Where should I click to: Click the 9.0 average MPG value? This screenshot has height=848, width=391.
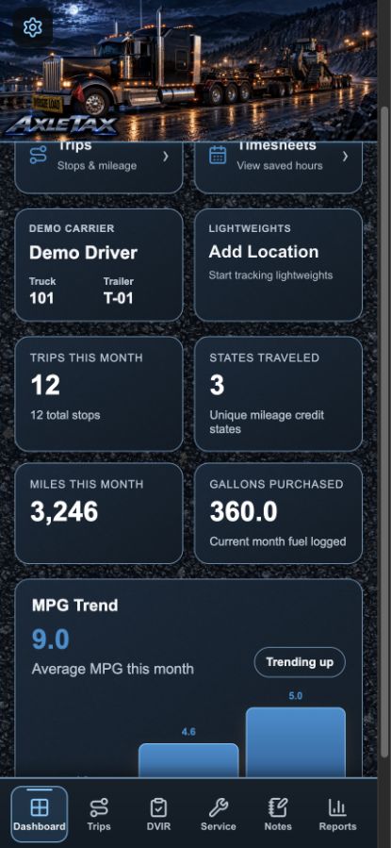tap(51, 640)
